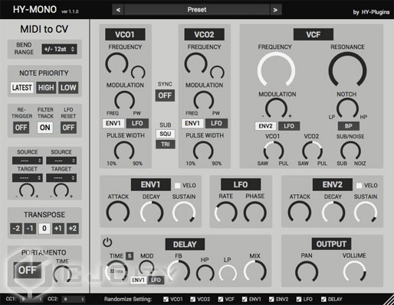The height and width of the screenshot is (305, 394).
Task: Adjust the VCF VCO1 saw/pulse mix knob
Action: [x=274, y=151]
